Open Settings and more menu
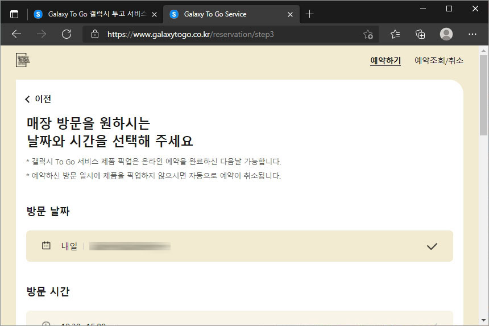The image size is (489, 326). pos(473,34)
